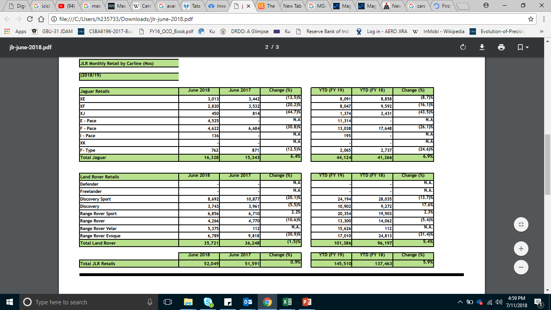Viewport: 551px width, 310px height.
Task: Download the PDF file
Action: 482,47
